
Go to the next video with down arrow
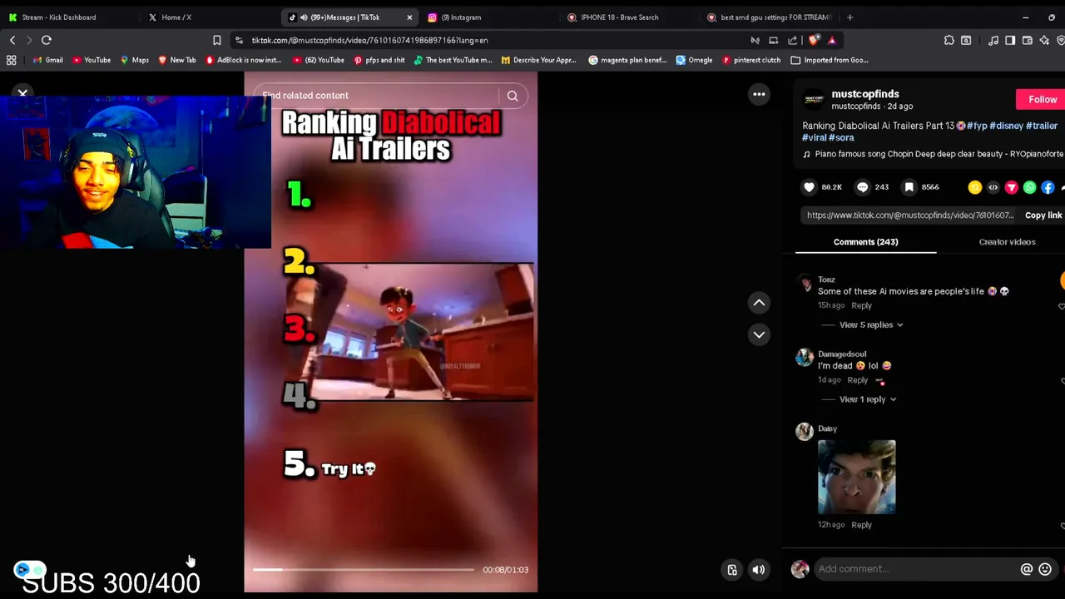point(759,334)
